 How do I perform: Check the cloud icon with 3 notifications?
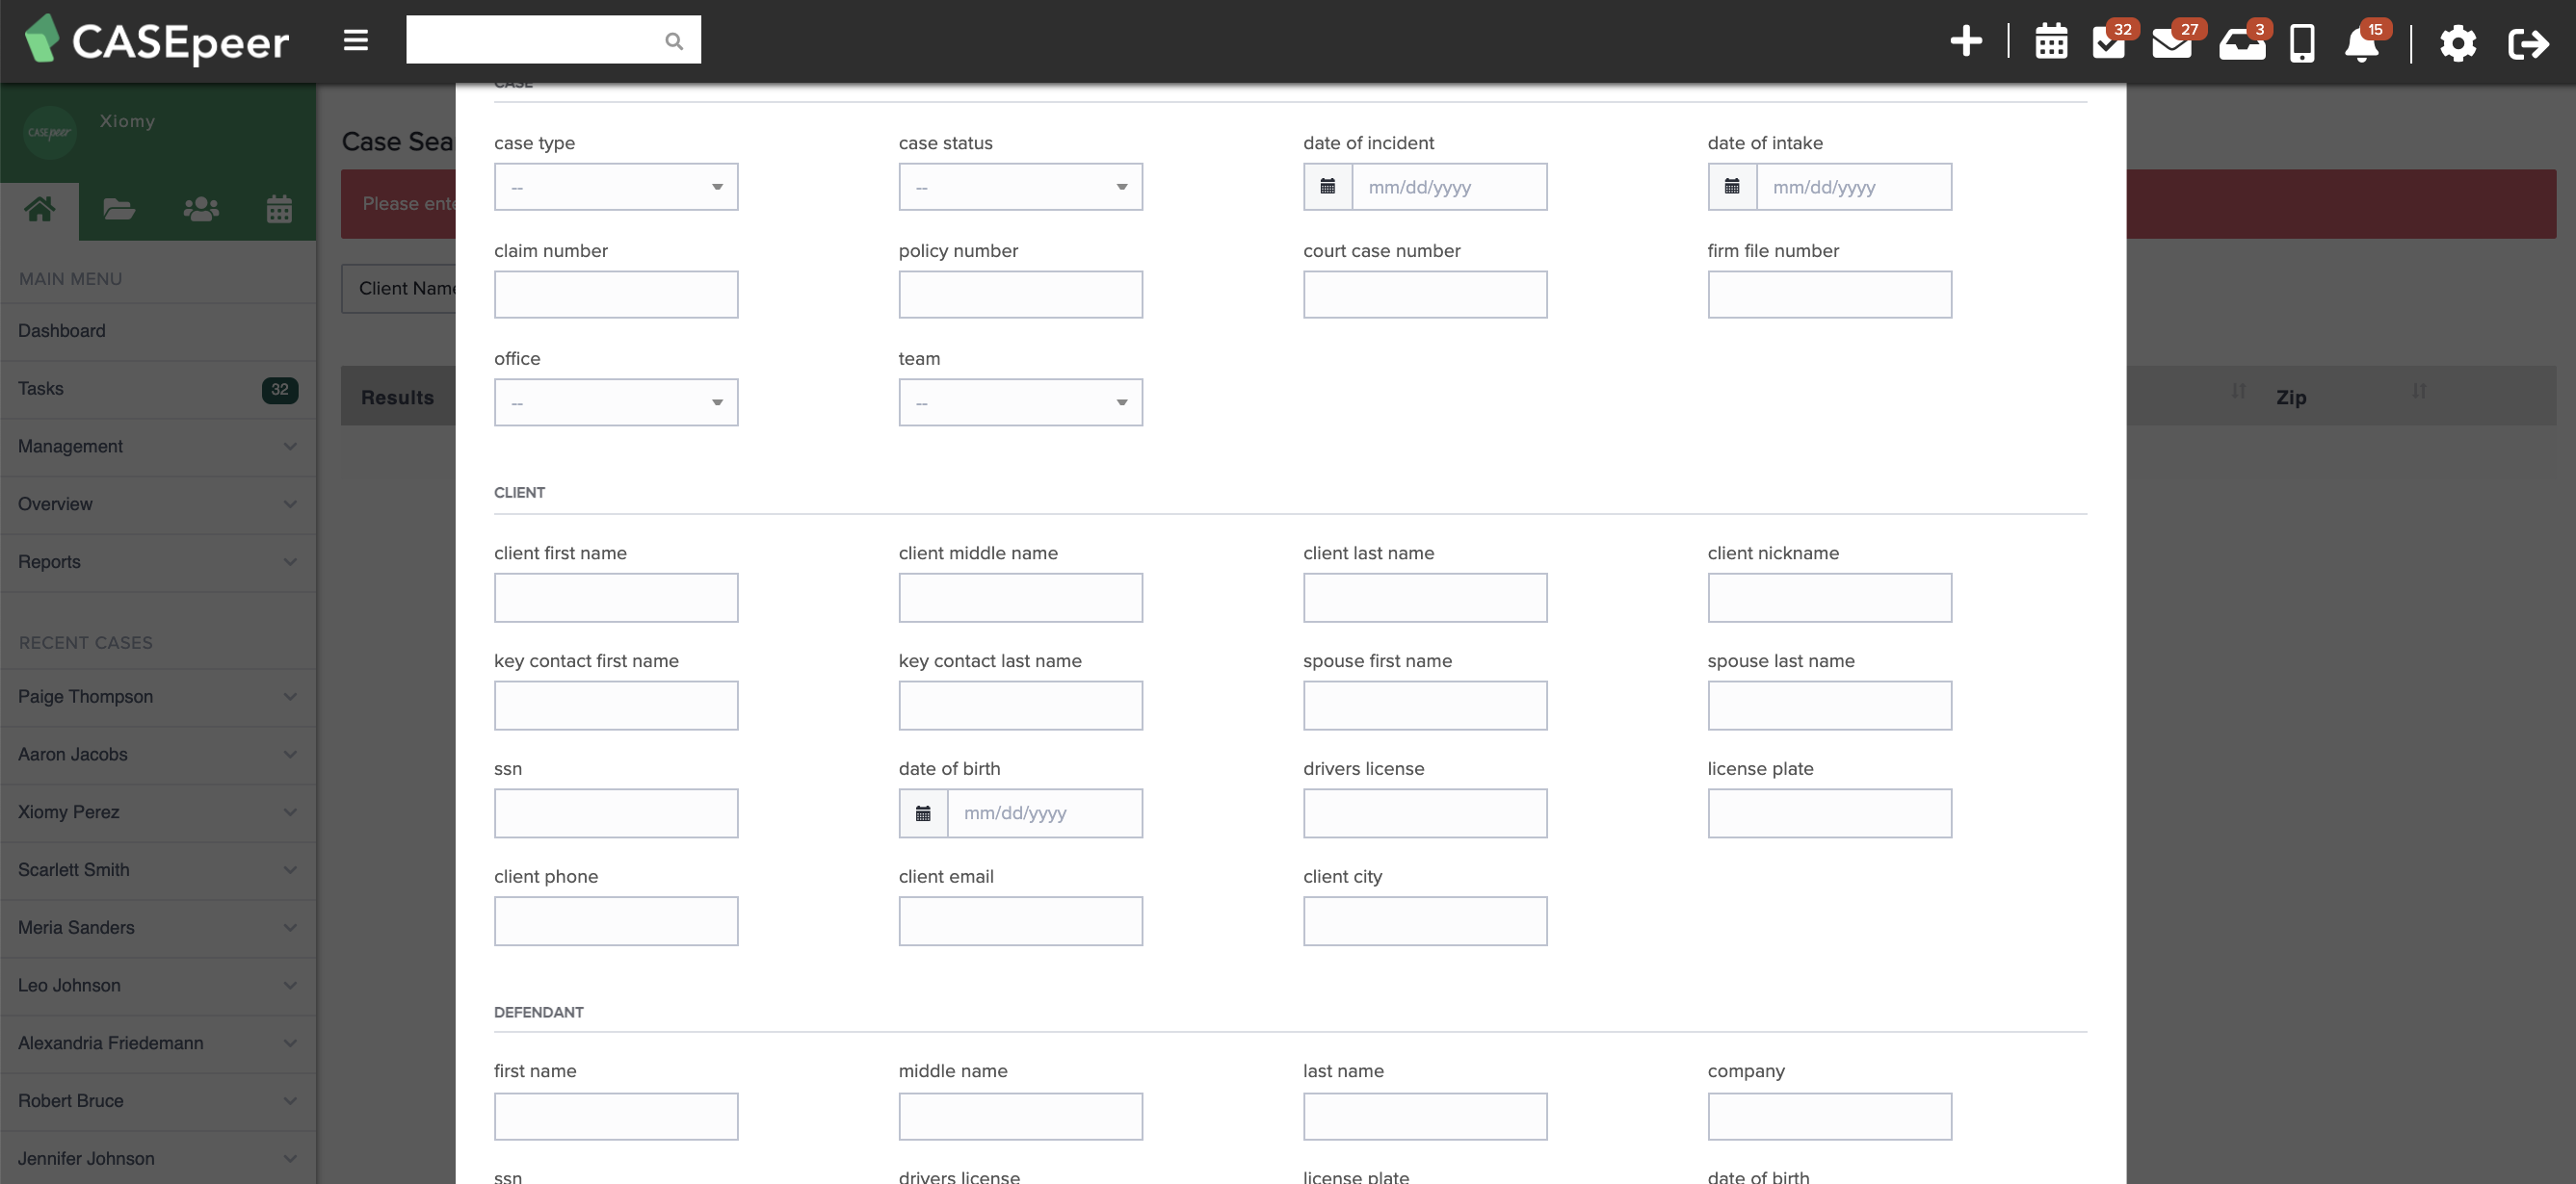[x=2240, y=43]
